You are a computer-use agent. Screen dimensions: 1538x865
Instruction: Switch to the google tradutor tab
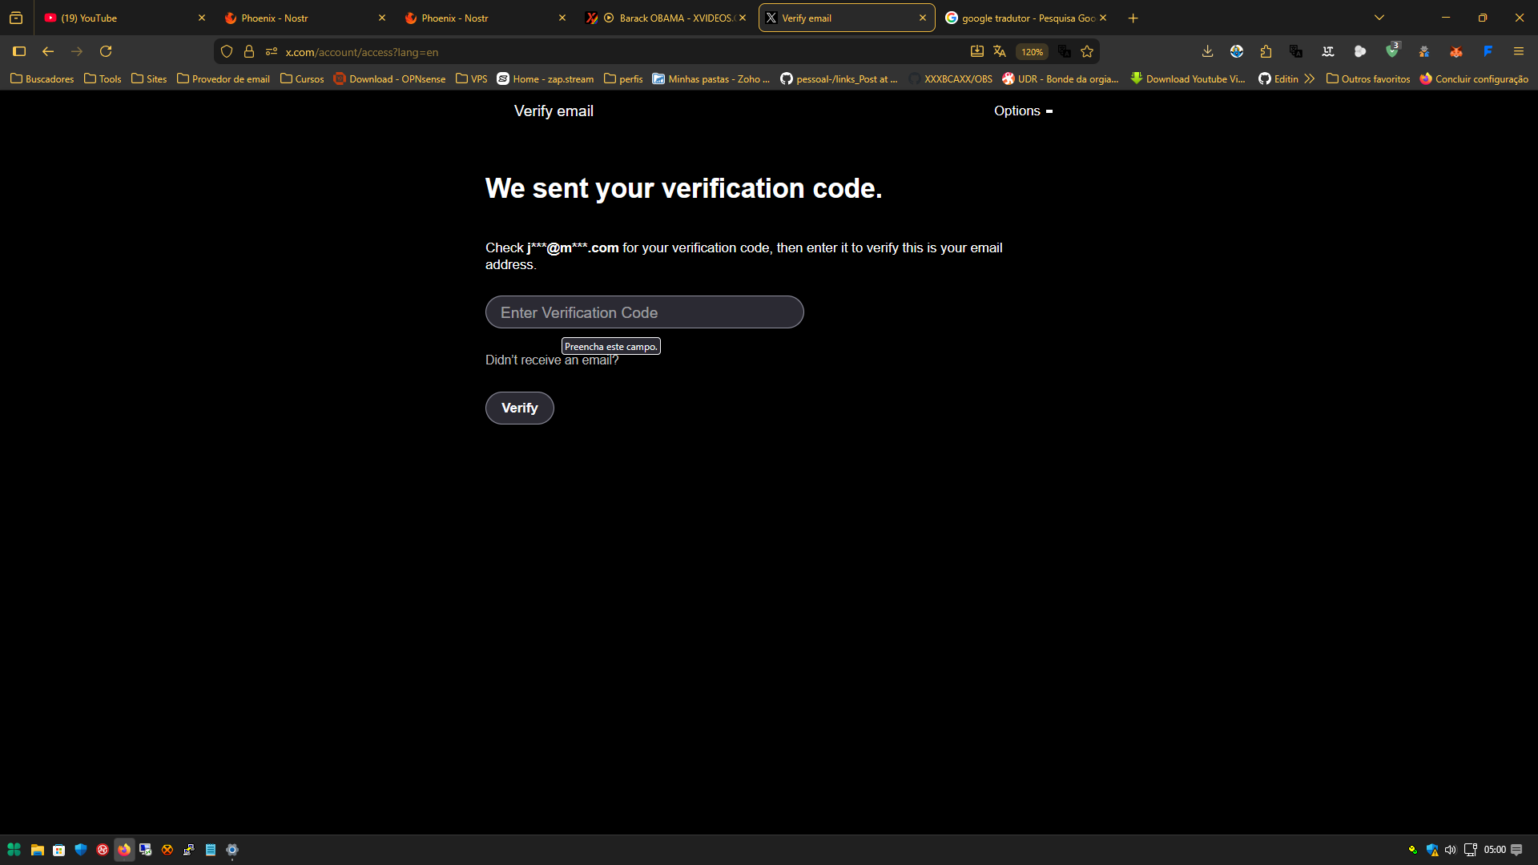click(x=1021, y=18)
